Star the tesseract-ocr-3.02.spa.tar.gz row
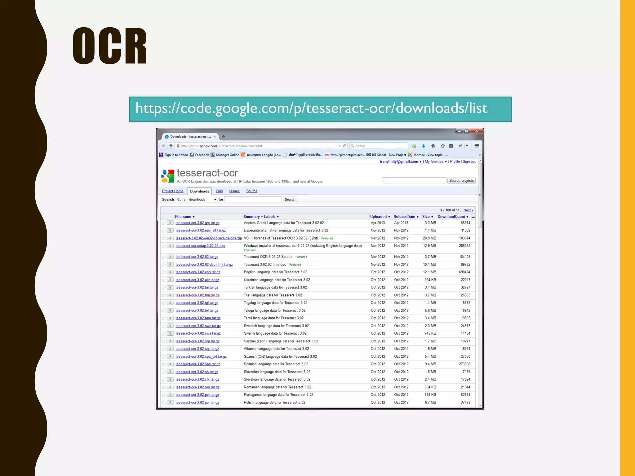 [x=164, y=364]
